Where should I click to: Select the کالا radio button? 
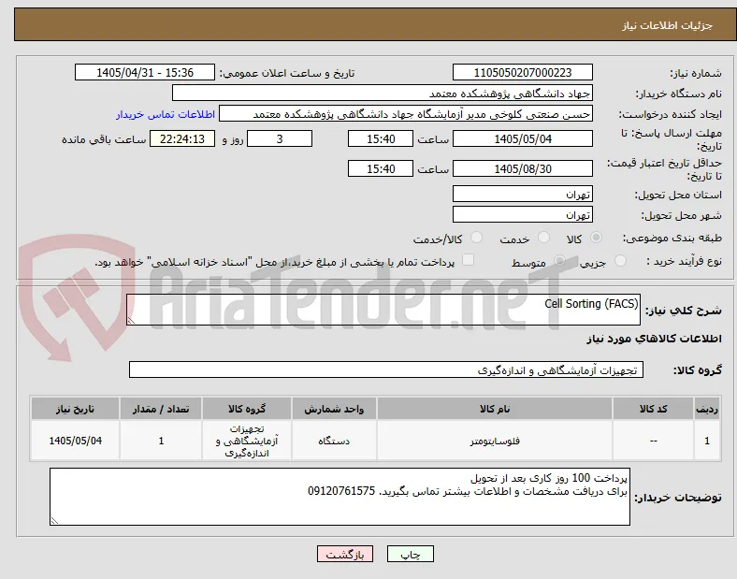pos(596,238)
